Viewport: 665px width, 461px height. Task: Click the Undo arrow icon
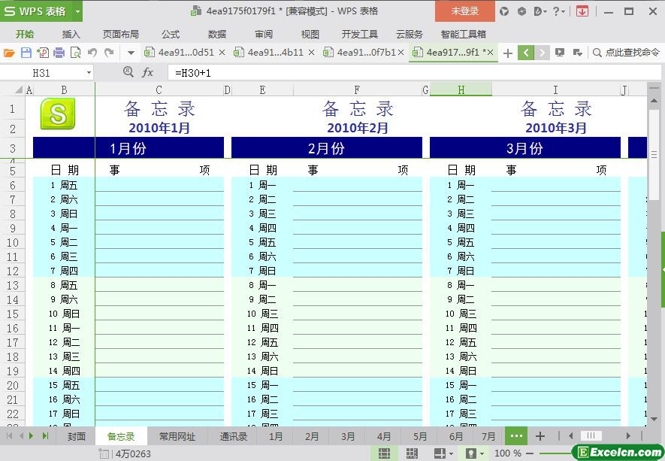pyautogui.click(x=92, y=53)
